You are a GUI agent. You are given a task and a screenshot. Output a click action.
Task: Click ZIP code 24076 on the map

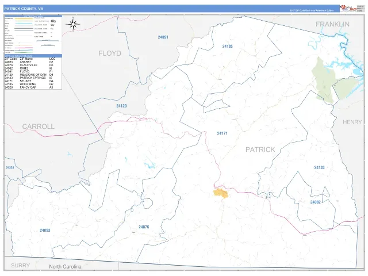point(144,227)
